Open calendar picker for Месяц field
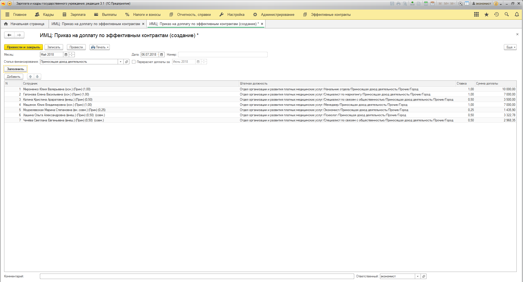This screenshot has width=523, height=282. [66, 55]
